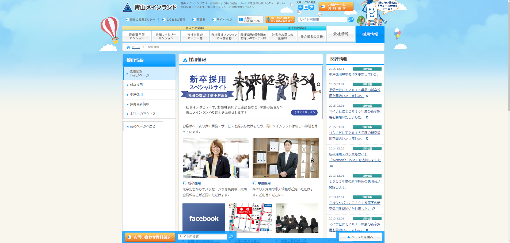Open 新卒採用 link under photo

pyautogui.click(x=194, y=183)
